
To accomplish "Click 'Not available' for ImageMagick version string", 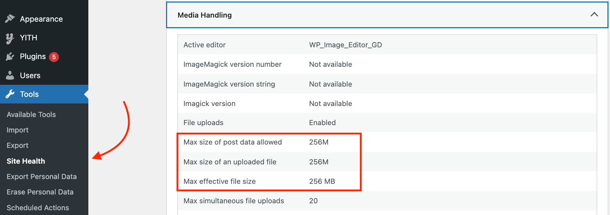I will click(331, 84).
